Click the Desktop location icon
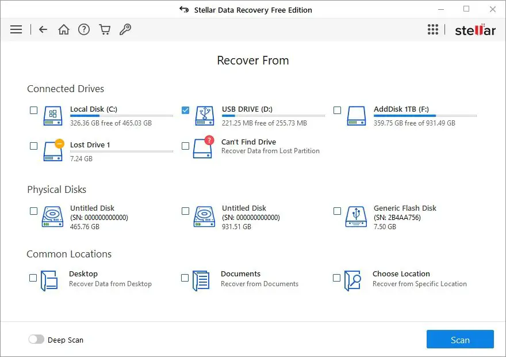Image resolution: width=506 pixels, height=357 pixels. [x=49, y=280]
